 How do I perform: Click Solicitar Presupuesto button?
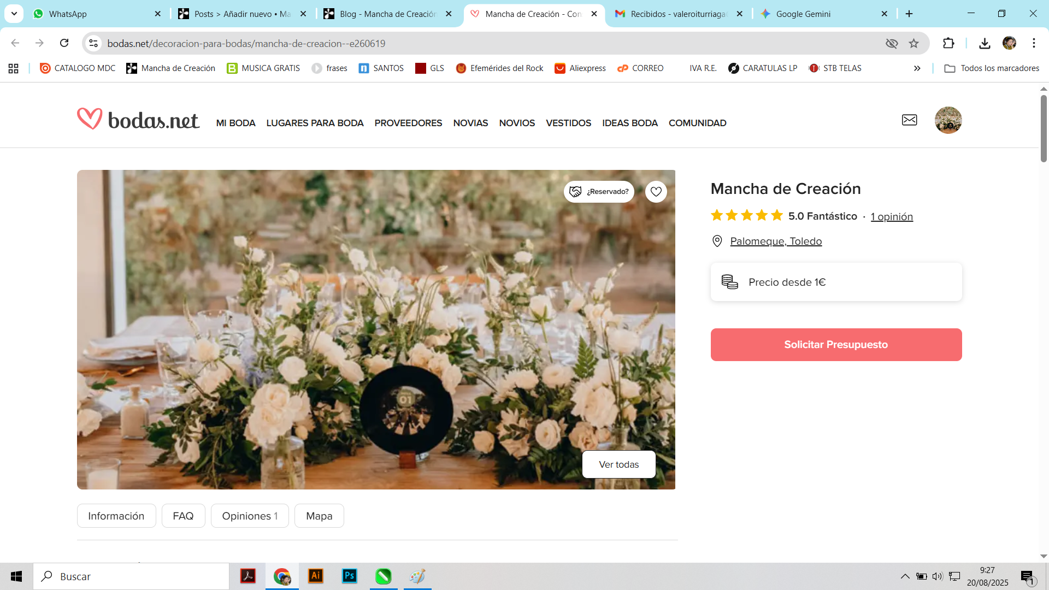(x=836, y=345)
